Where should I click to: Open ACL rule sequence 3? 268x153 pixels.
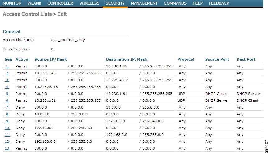click(x=7, y=80)
